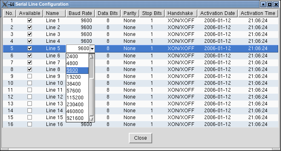Enable Available for Line 9
Viewport: 281px width, 151px height.
click(x=30, y=76)
